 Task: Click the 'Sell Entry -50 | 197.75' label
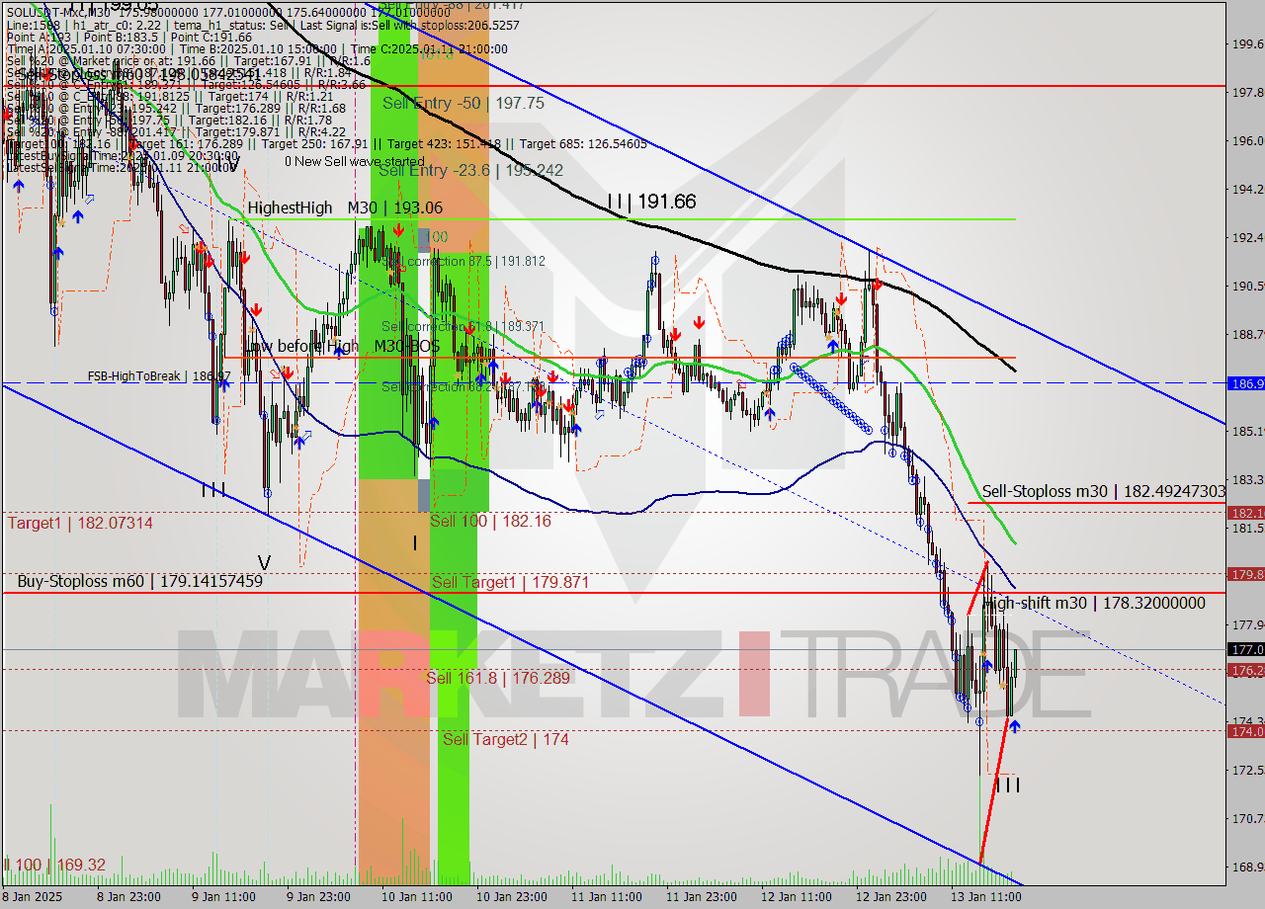pos(464,103)
